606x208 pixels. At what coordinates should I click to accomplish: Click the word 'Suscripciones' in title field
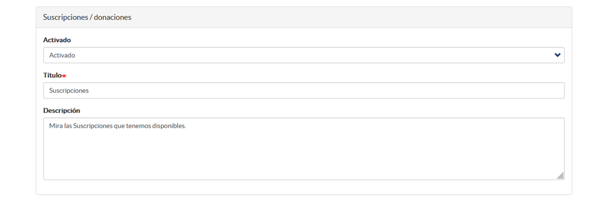(x=69, y=91)
